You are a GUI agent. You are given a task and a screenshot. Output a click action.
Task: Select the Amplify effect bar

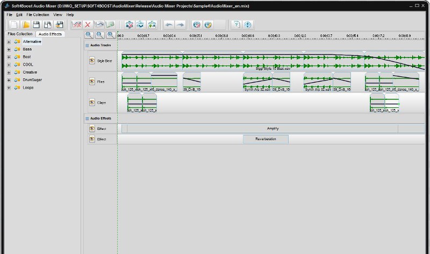click(x=273, y=128)
